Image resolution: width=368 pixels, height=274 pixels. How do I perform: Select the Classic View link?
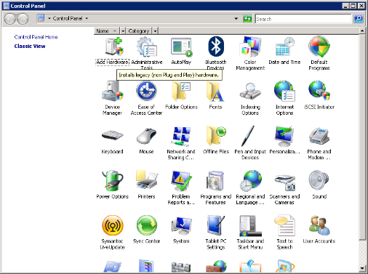coord(30,46)
